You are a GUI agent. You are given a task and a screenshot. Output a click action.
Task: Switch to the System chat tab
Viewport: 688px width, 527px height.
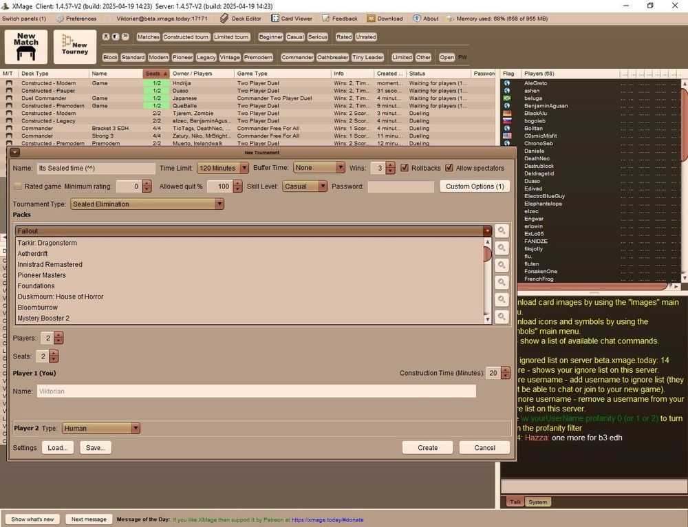coord(537,502)
